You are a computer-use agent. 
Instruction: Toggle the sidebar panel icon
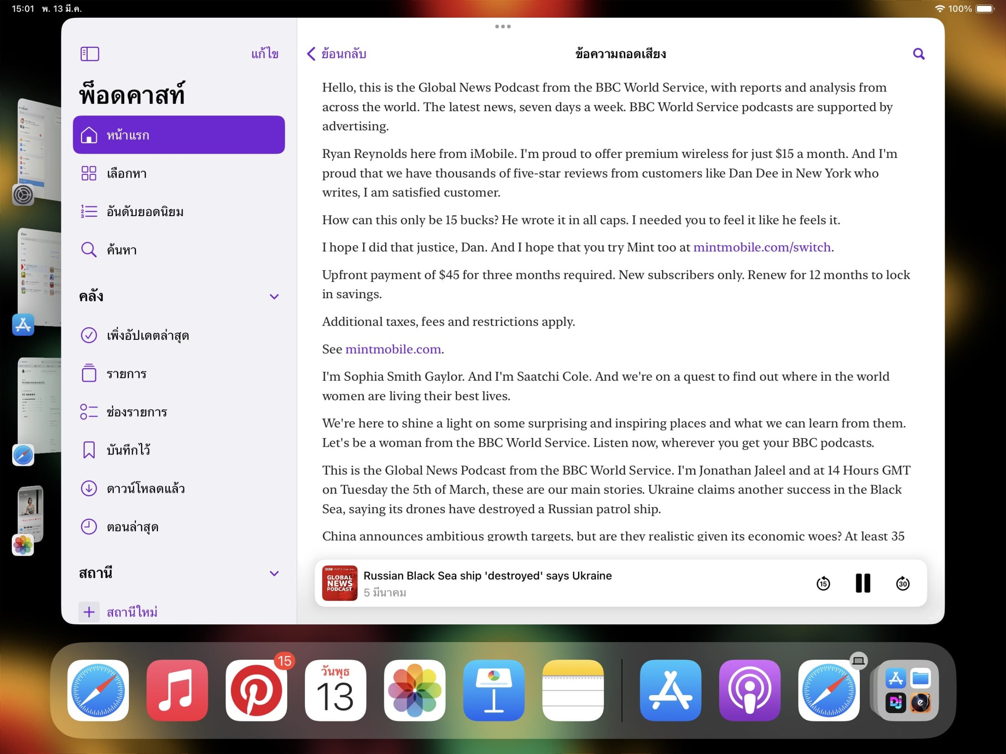pyautogui.click(x=90, y=54)
